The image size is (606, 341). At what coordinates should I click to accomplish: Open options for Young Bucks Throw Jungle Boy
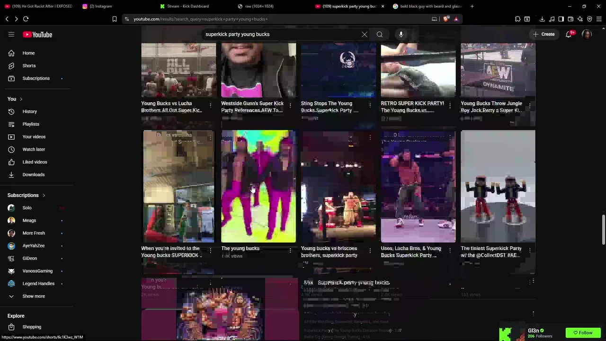click(530, 105)
